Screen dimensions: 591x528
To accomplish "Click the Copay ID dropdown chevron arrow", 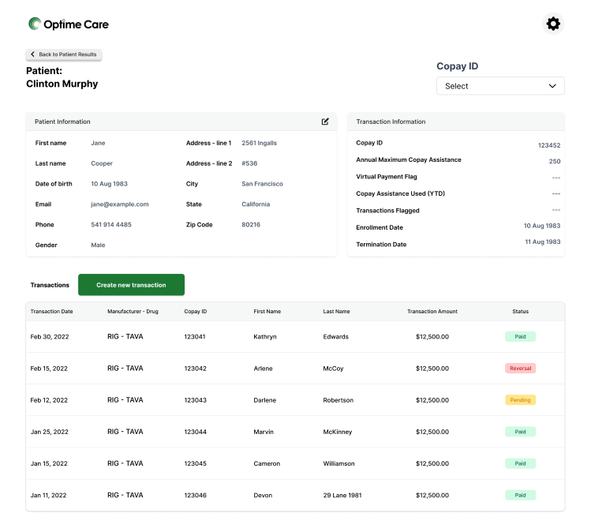I will pos(552,86).
